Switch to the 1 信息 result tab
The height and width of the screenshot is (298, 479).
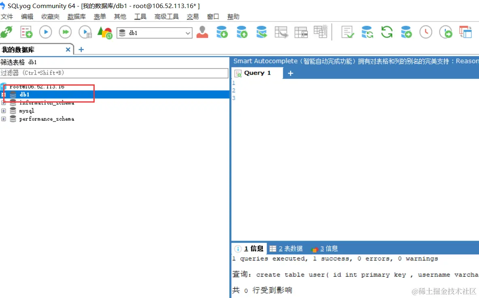point(249,249)
